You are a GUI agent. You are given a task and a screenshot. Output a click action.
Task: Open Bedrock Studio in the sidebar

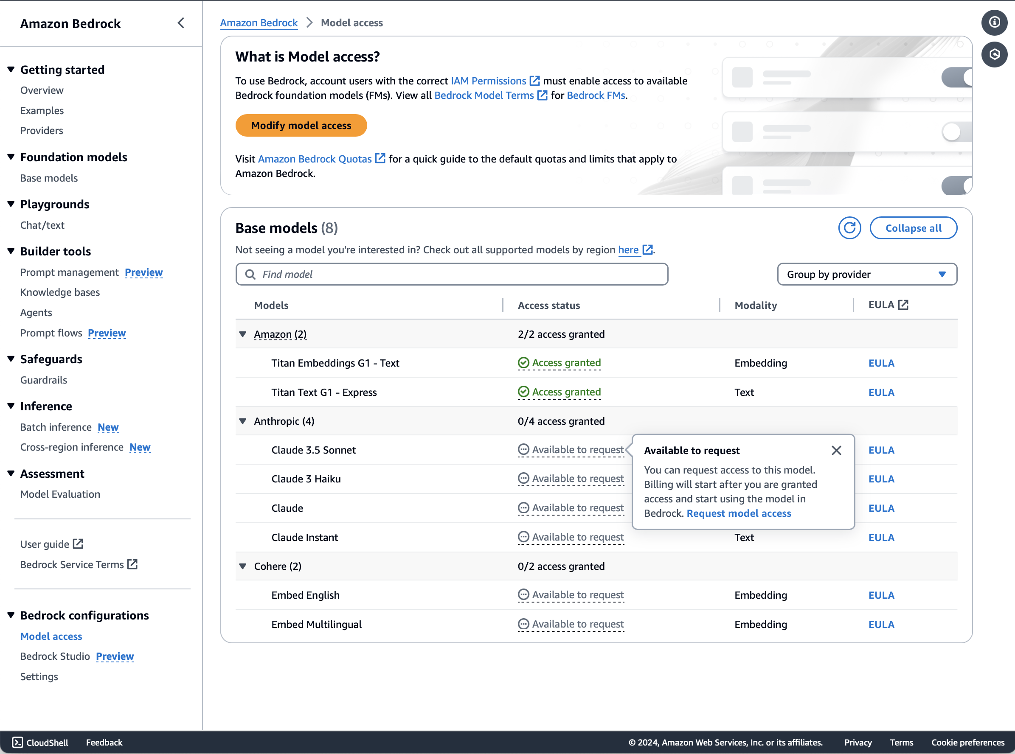click(55, 656)
